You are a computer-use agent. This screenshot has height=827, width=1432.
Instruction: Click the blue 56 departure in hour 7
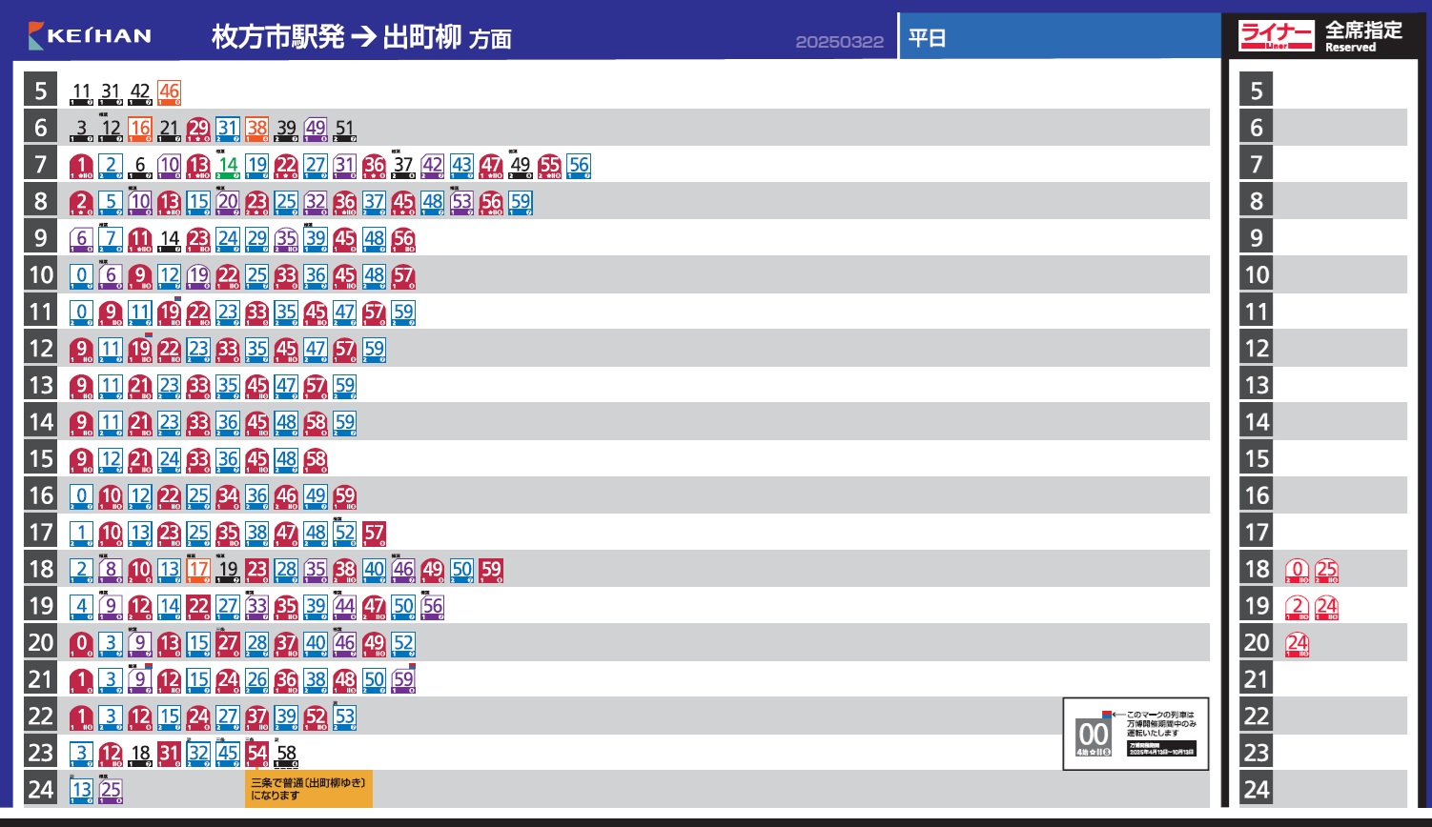(579, 166)
